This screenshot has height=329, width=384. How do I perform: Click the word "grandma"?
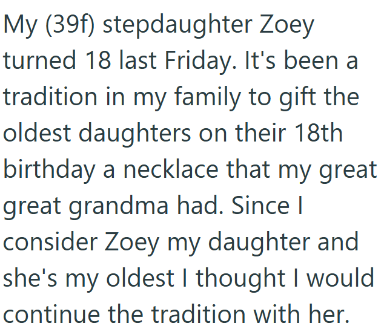coord(118,206)
